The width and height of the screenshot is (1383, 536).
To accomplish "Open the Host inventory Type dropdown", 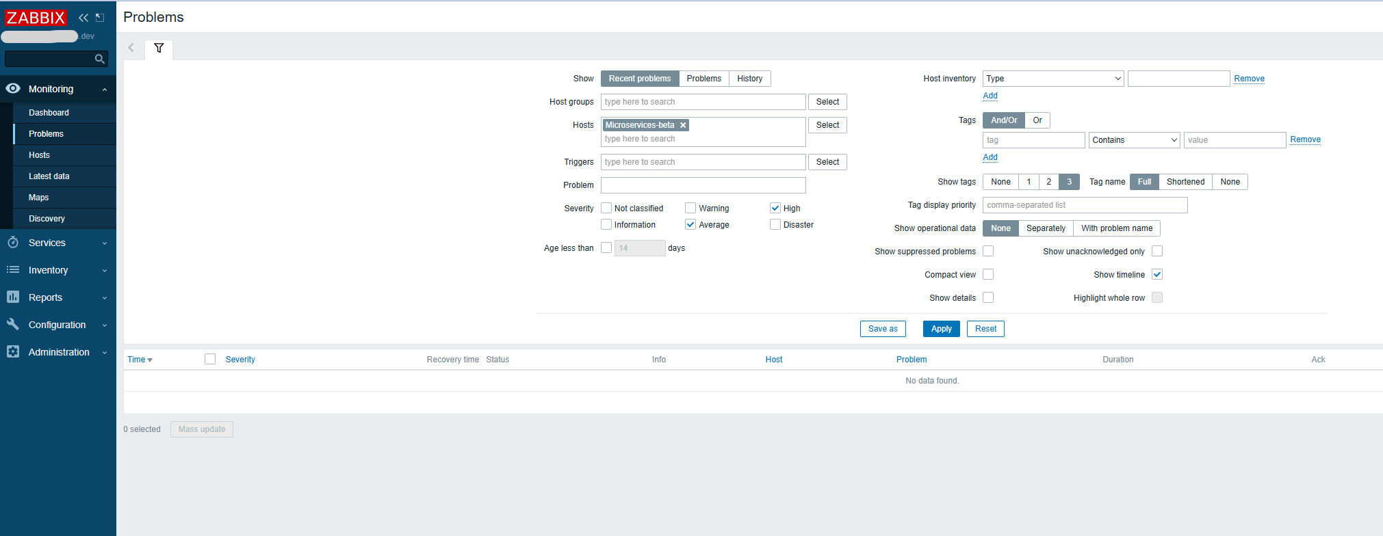I will [1054, 79].
